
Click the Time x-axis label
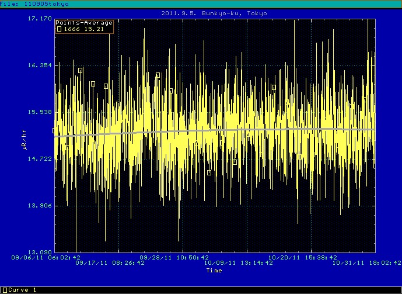pos(214,270)
